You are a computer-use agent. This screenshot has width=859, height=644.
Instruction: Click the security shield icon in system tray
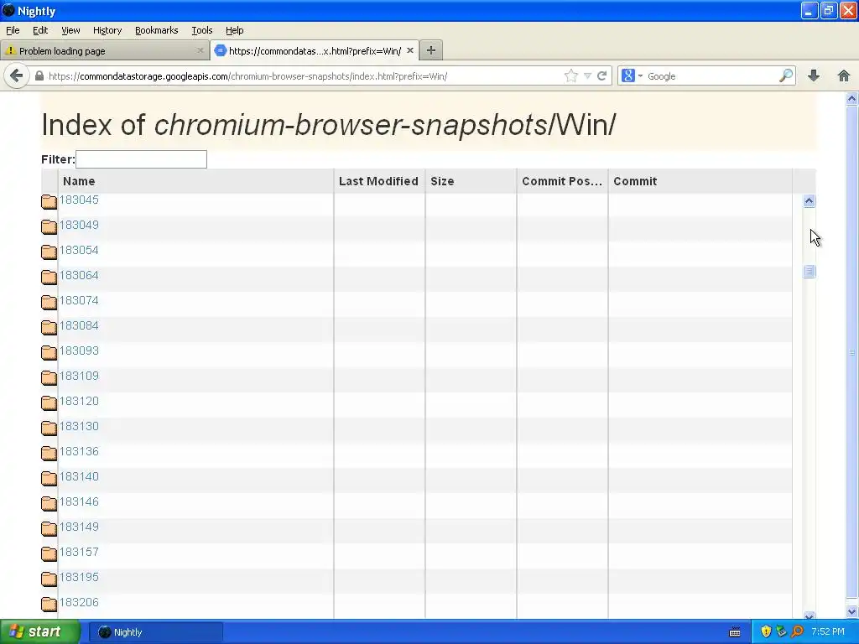(x=766, y=632)
